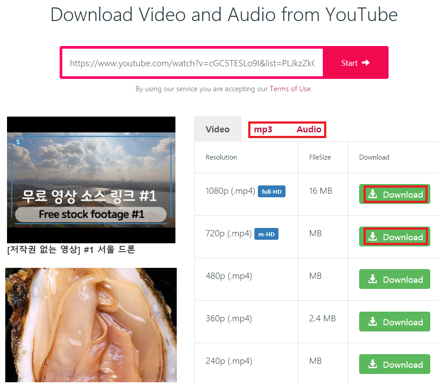
Task: Select the 480p (.mp4) resolution text
Action: 229,276
